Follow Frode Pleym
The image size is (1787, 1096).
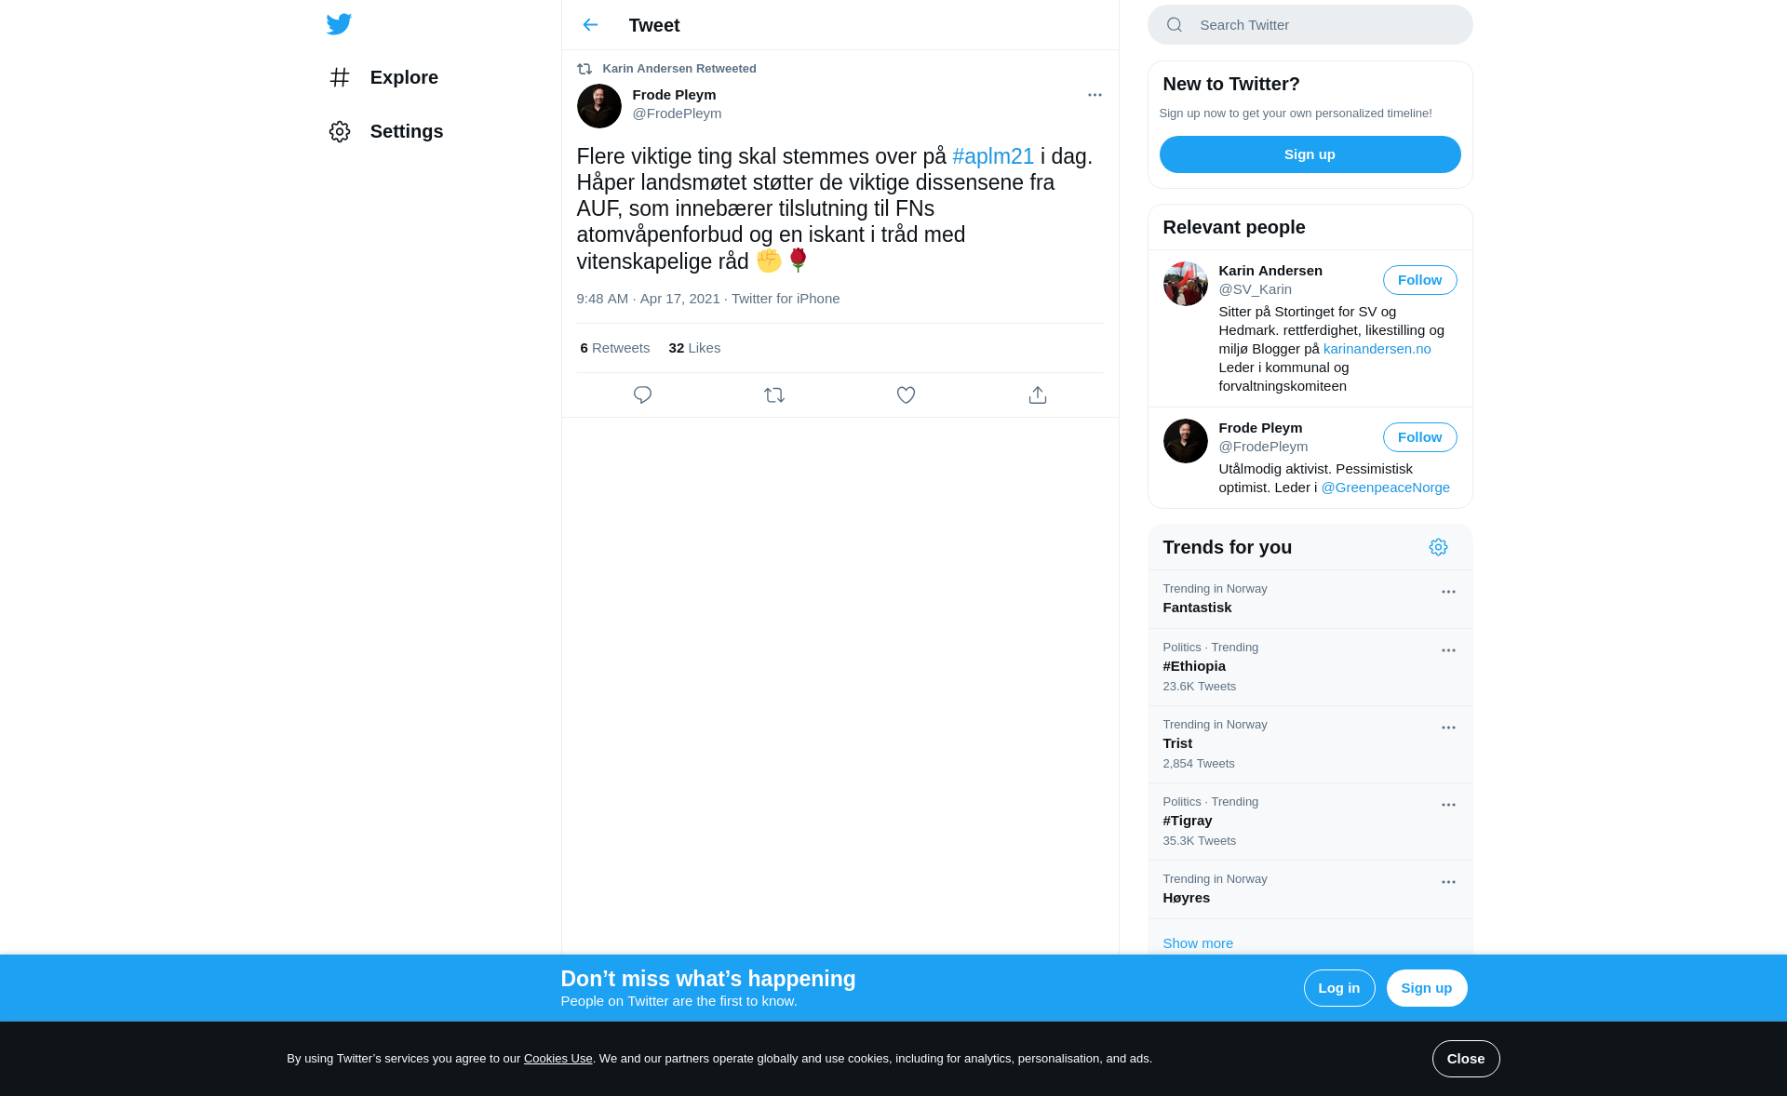pos(1419,437)
